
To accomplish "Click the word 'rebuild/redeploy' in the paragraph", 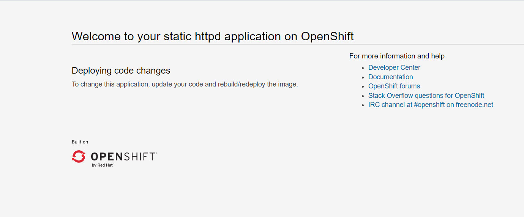I will pos(241,84).
